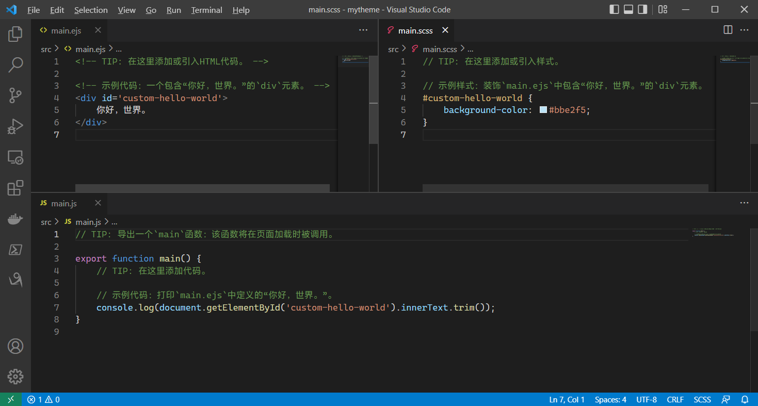Open the Docker view in activity bar
Image resolution: width=758 pixels, height=406 pixels.
point(15,219)
